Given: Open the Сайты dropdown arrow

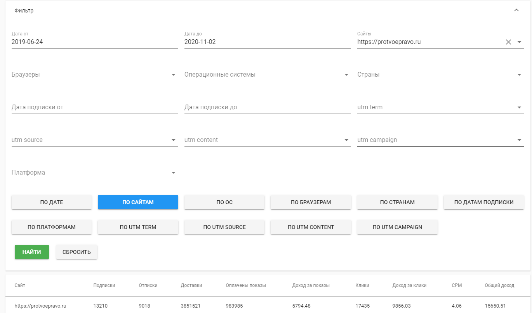Looking at the screenshot, I should coord(520,42).
